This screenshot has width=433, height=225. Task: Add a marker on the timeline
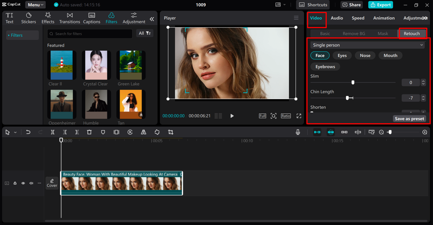(103, 132)
